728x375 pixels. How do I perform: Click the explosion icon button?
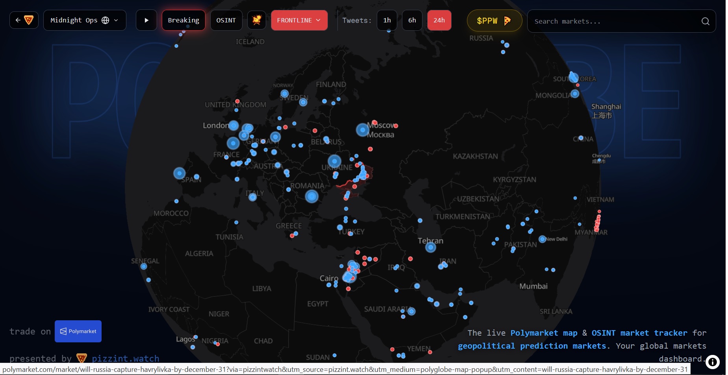(257, 20)
